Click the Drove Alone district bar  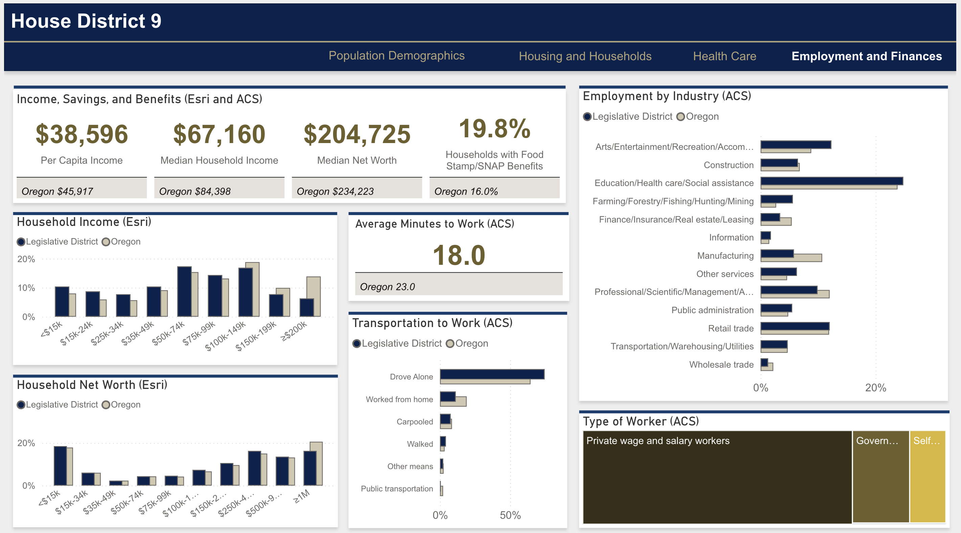coord(492,374)
